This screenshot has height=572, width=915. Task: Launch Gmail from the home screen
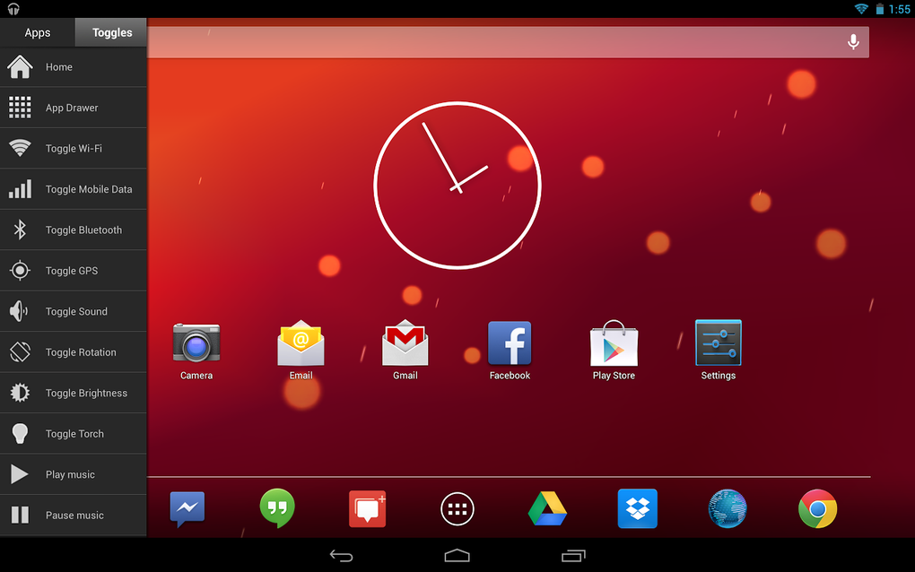pos(405,343)
